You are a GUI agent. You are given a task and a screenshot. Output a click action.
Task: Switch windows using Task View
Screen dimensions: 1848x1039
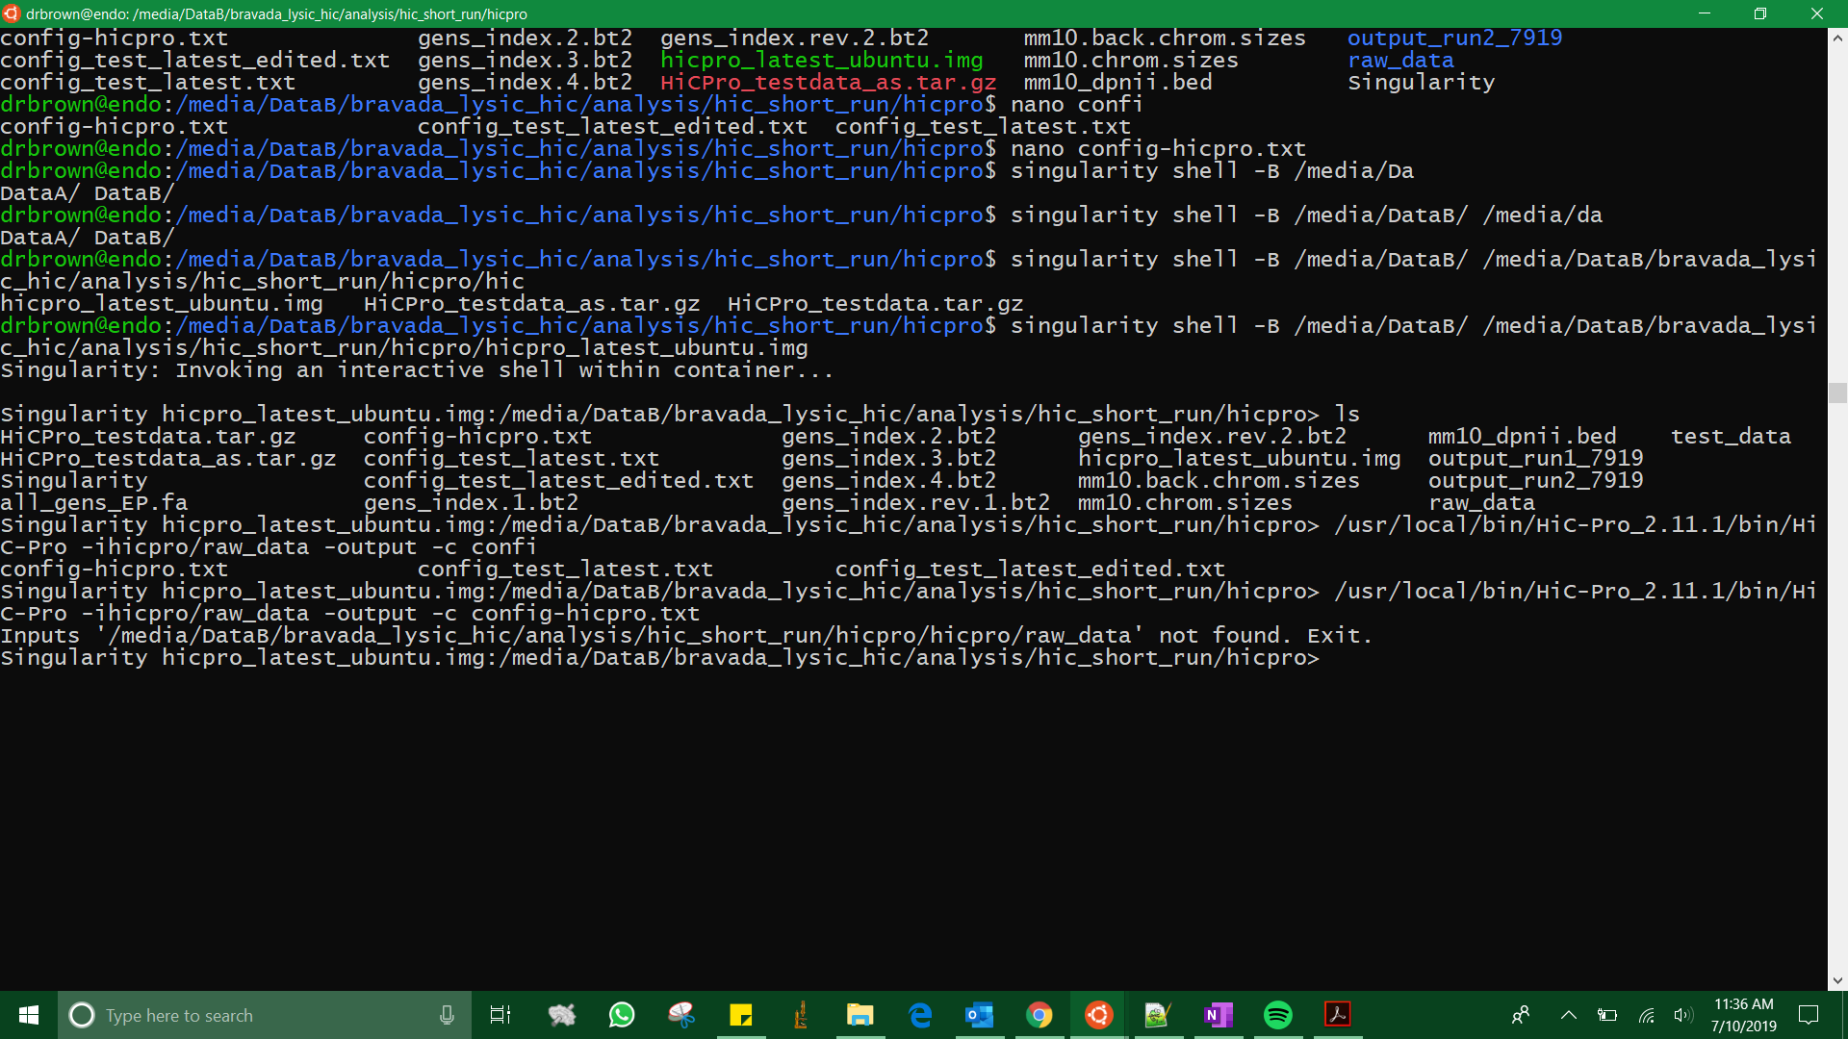[x=500, y=1015]
